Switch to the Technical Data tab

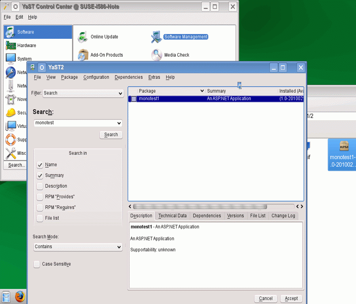172,216
